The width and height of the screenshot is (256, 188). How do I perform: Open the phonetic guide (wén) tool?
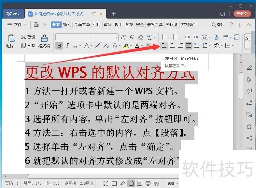click(149, 37)
